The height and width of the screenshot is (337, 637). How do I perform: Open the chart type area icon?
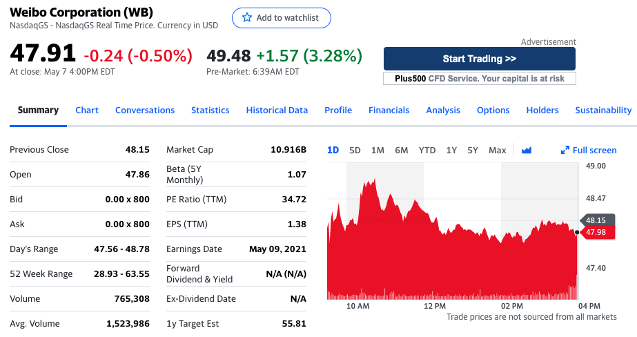pyautogui.click(x=527, y=151)
